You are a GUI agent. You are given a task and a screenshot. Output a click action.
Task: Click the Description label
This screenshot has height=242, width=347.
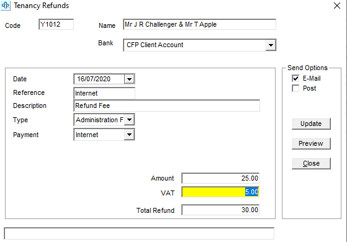[30, 105]
